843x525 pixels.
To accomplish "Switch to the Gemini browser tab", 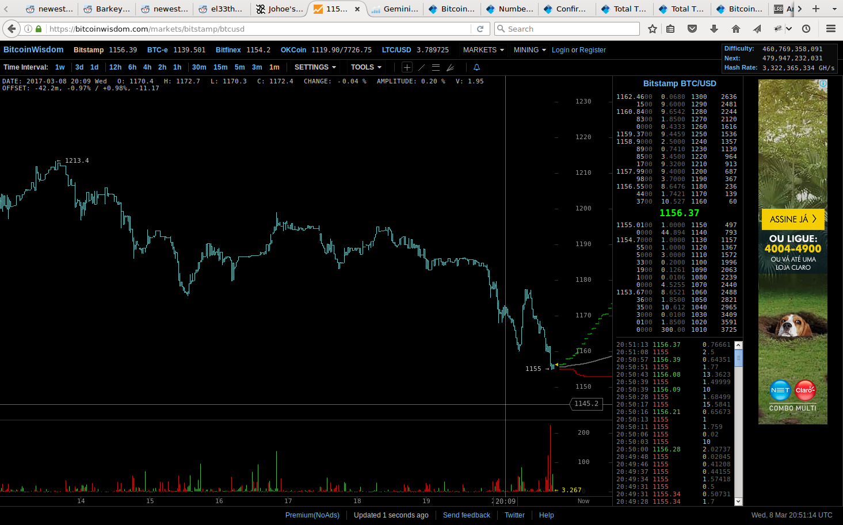I will pyautogui.click(x=395, y=9).
